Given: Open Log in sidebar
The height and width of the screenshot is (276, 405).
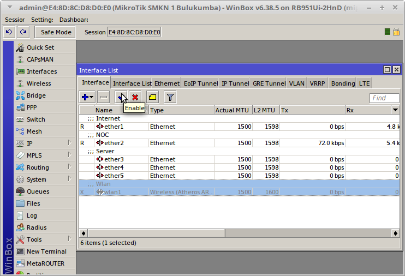Looking at the screenshot, I should pos(45,215).
